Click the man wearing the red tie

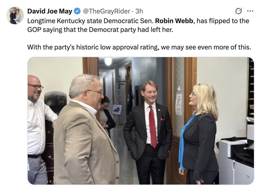pyautogui.click(x=148, y=131)
